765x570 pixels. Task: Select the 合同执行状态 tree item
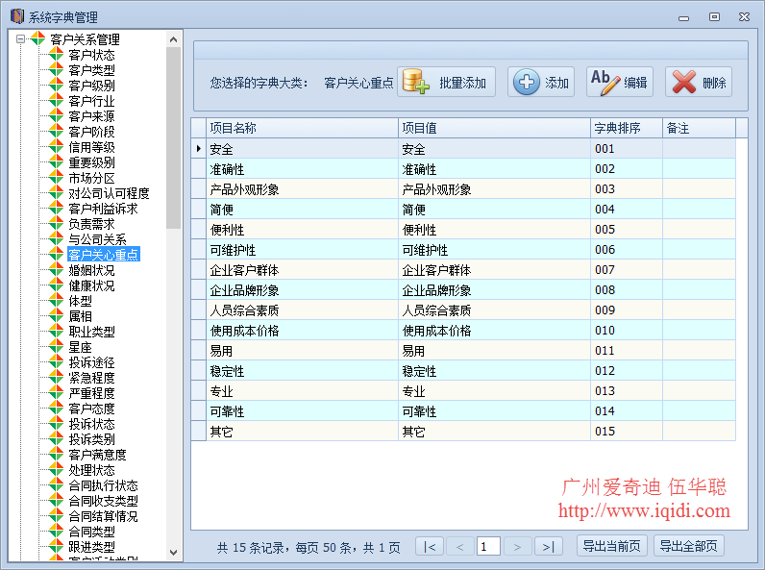(x=104, y=485)
